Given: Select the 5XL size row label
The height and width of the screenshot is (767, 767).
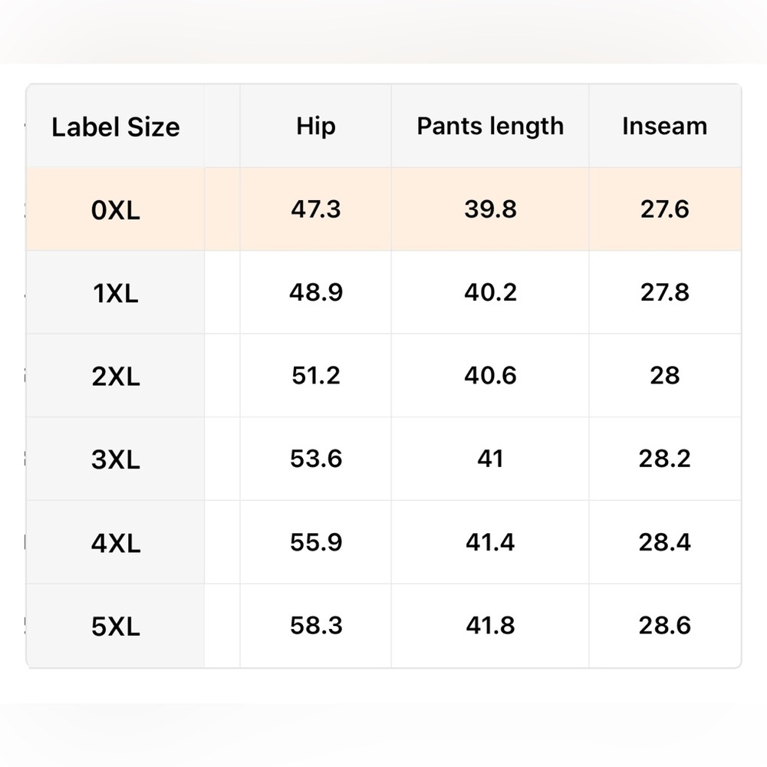Looking at the screenshot, I should point(116,626).
